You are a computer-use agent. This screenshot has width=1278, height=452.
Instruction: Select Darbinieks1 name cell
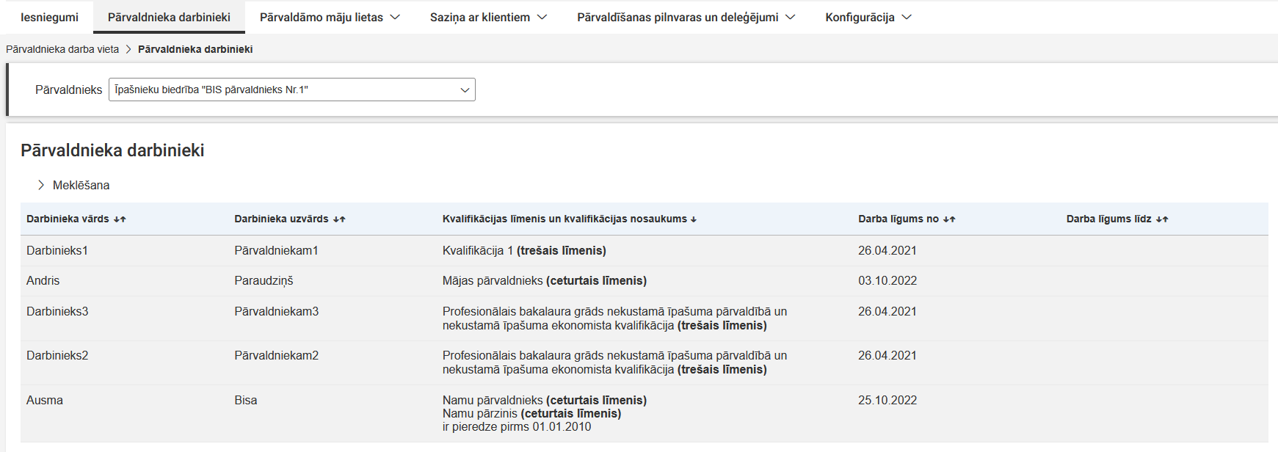[57, 250]
